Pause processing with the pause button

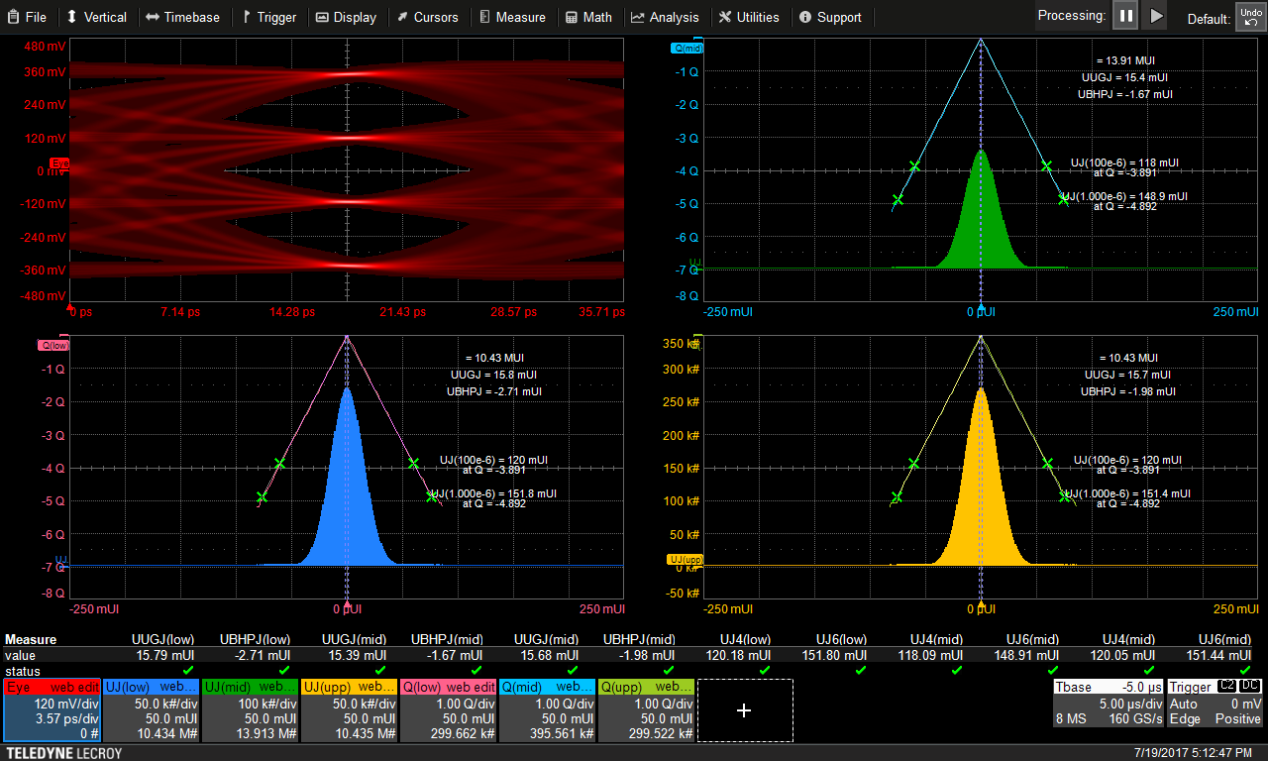pyautogui.click(x=1125, y=16)
